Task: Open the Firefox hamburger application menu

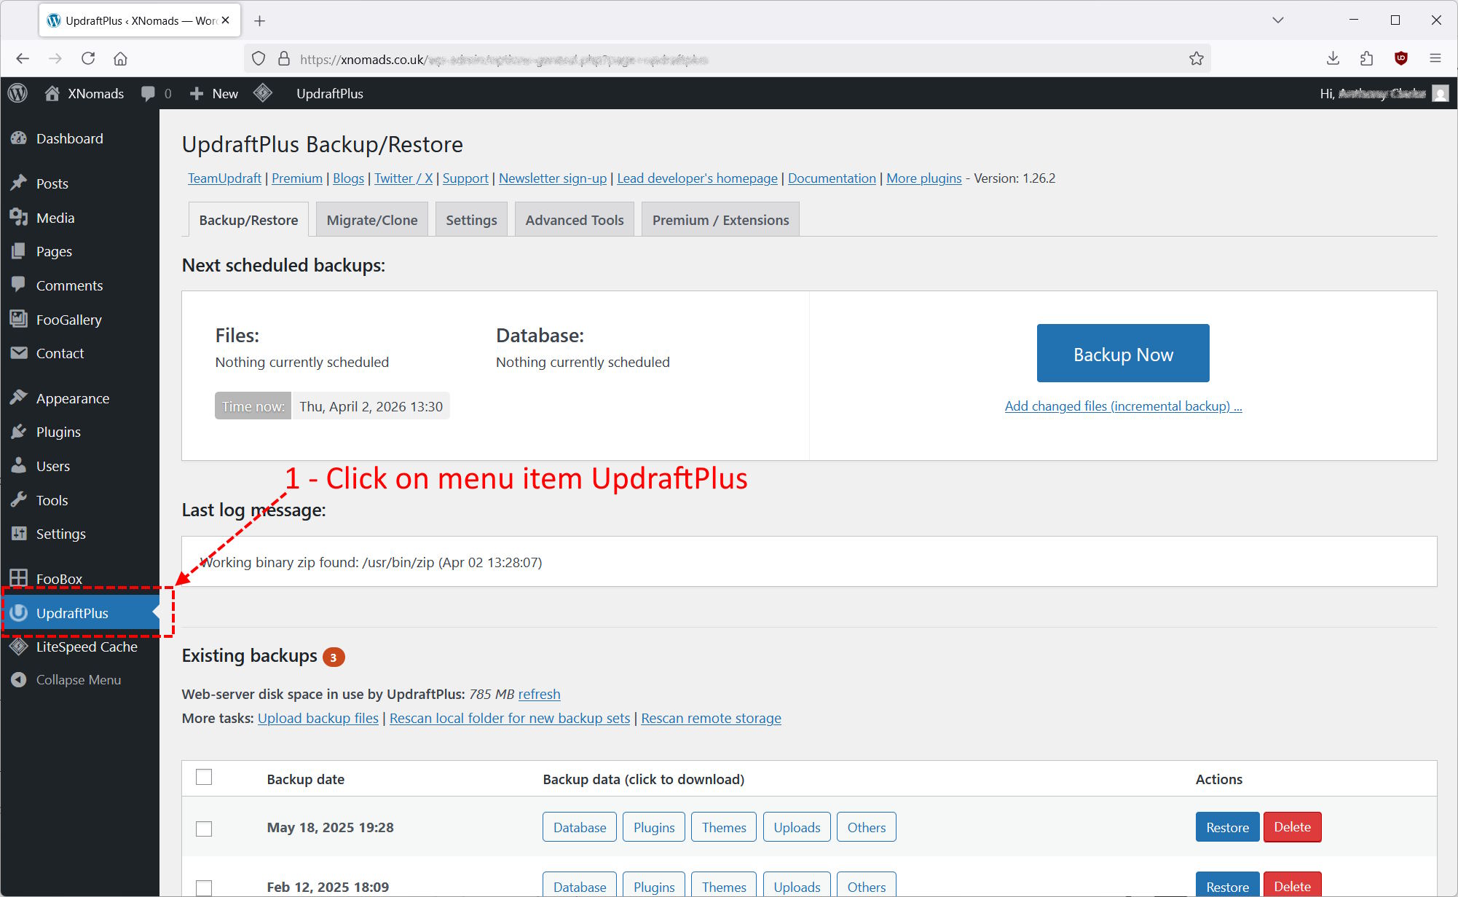Action: coord(1435,59)
